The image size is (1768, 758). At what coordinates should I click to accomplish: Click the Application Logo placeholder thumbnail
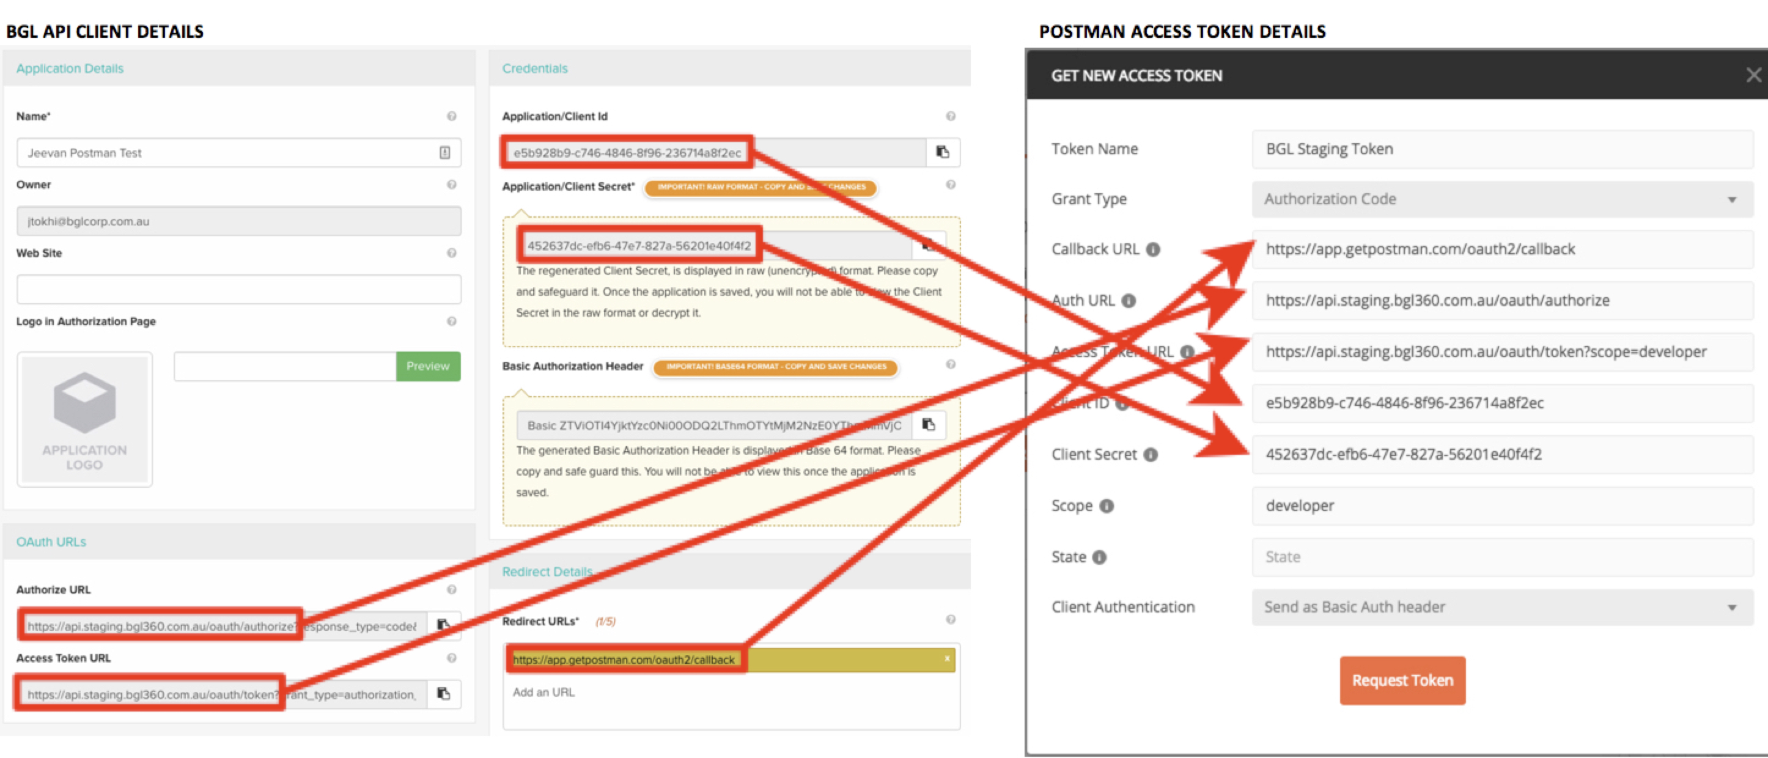pos(84,419)
